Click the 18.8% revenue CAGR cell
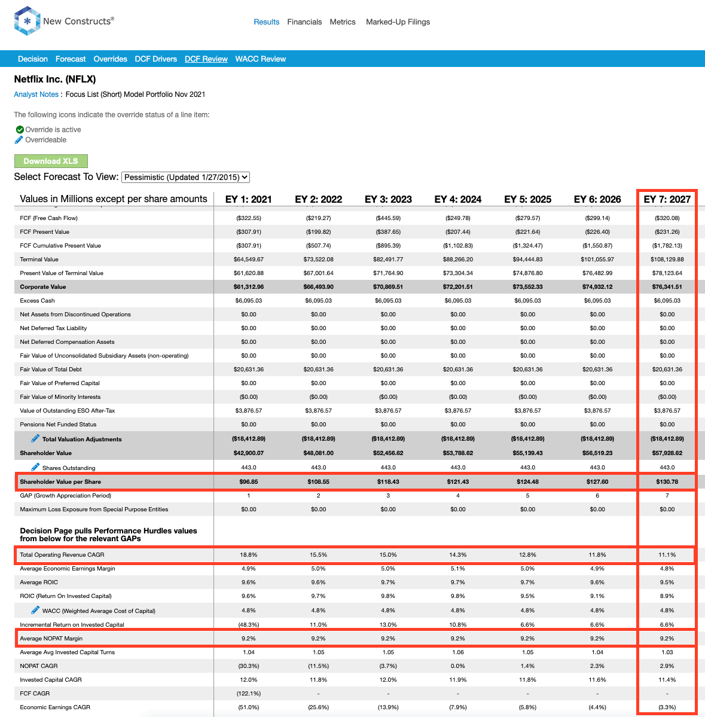This screenshot has height=717, width=705. [249, 555]
